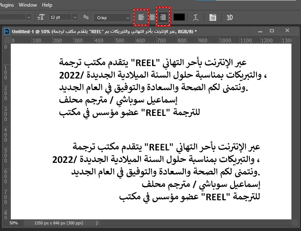Open the Crisp anti-aliasing dropdown
The image size is (301, 231).
tap(112, 17)
